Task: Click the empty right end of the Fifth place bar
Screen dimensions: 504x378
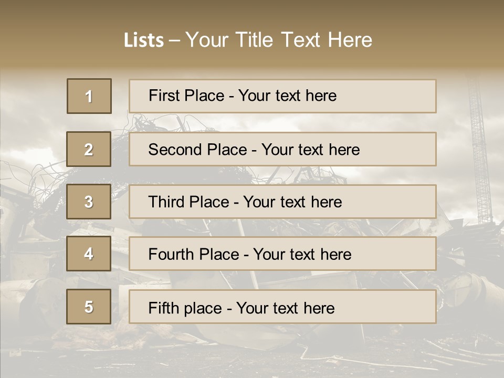Action: tap(399, 307)
